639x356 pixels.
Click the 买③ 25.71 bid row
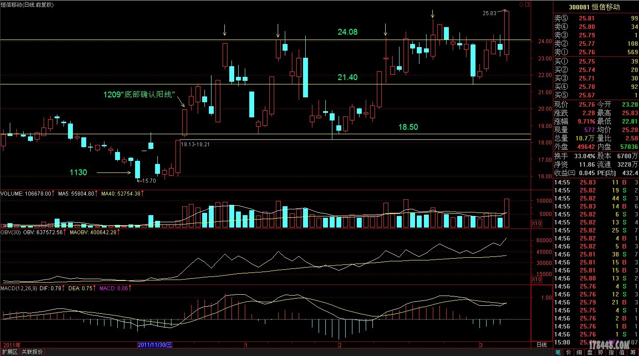tap(595, 78)
